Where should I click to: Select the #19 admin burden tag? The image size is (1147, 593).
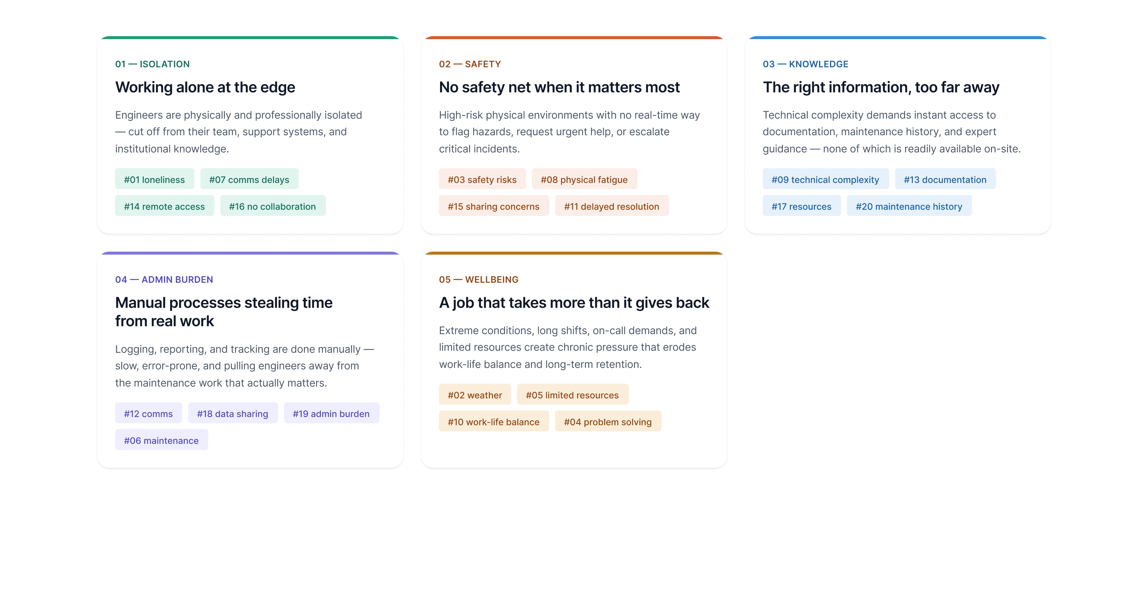pyautogui.click(x=331, y=414)
